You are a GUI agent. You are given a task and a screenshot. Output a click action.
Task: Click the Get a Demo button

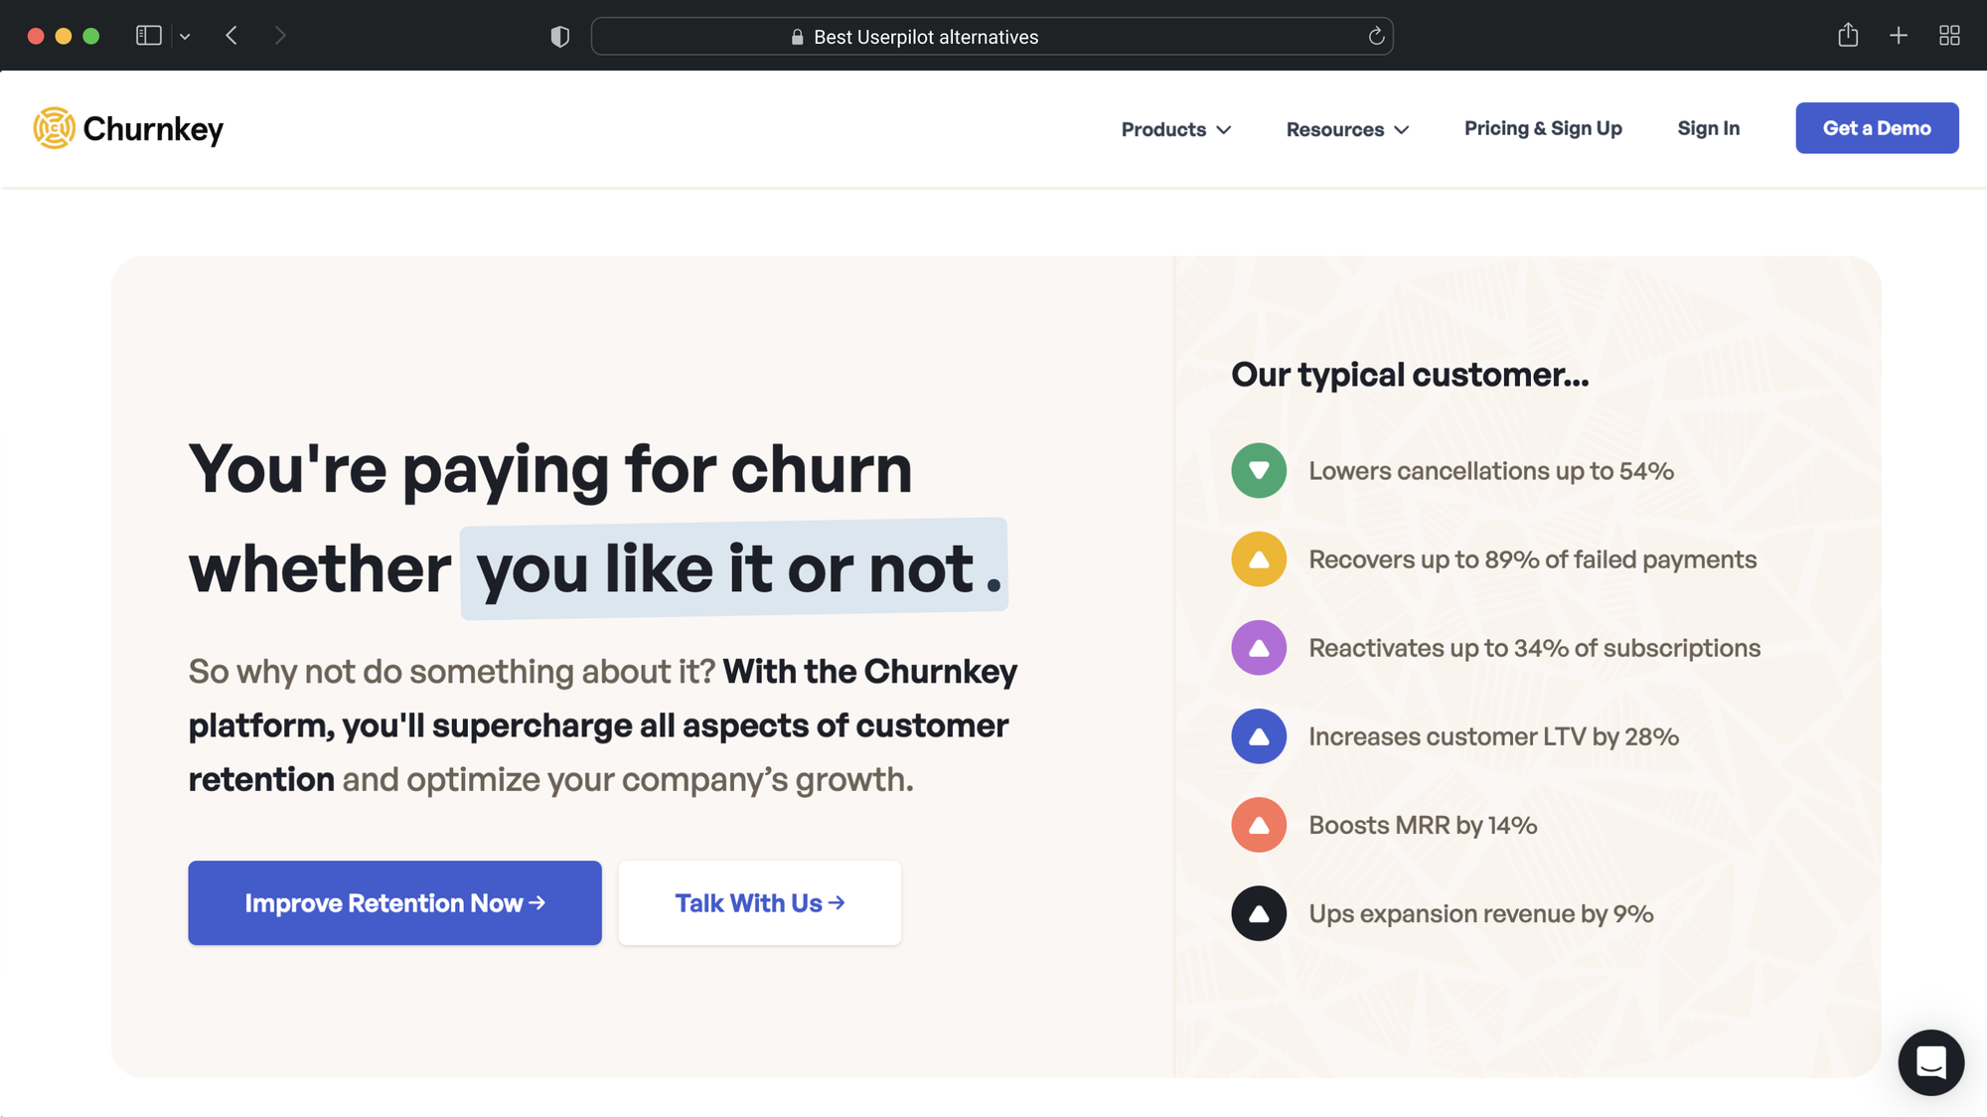click(1877, 127)
